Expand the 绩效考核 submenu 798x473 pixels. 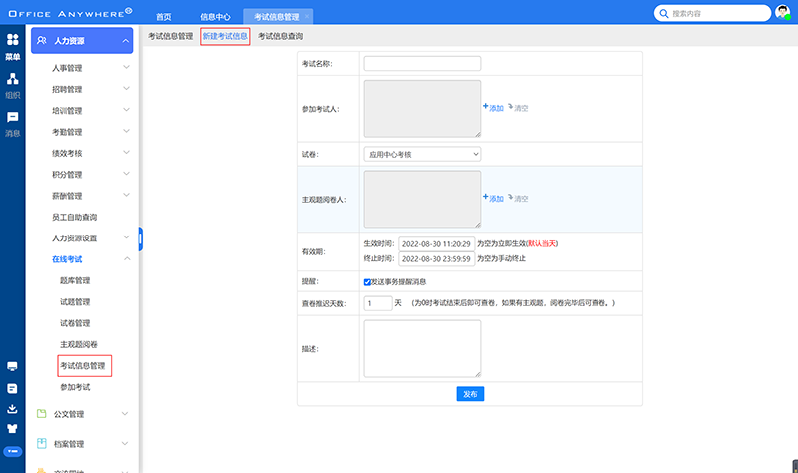pos(126,153)
